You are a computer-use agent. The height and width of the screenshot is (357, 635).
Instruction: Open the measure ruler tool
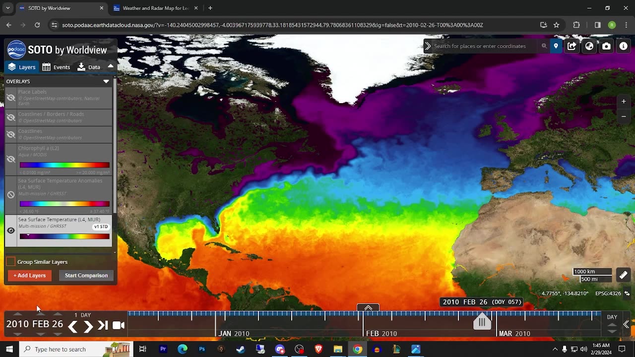(624, 275)
